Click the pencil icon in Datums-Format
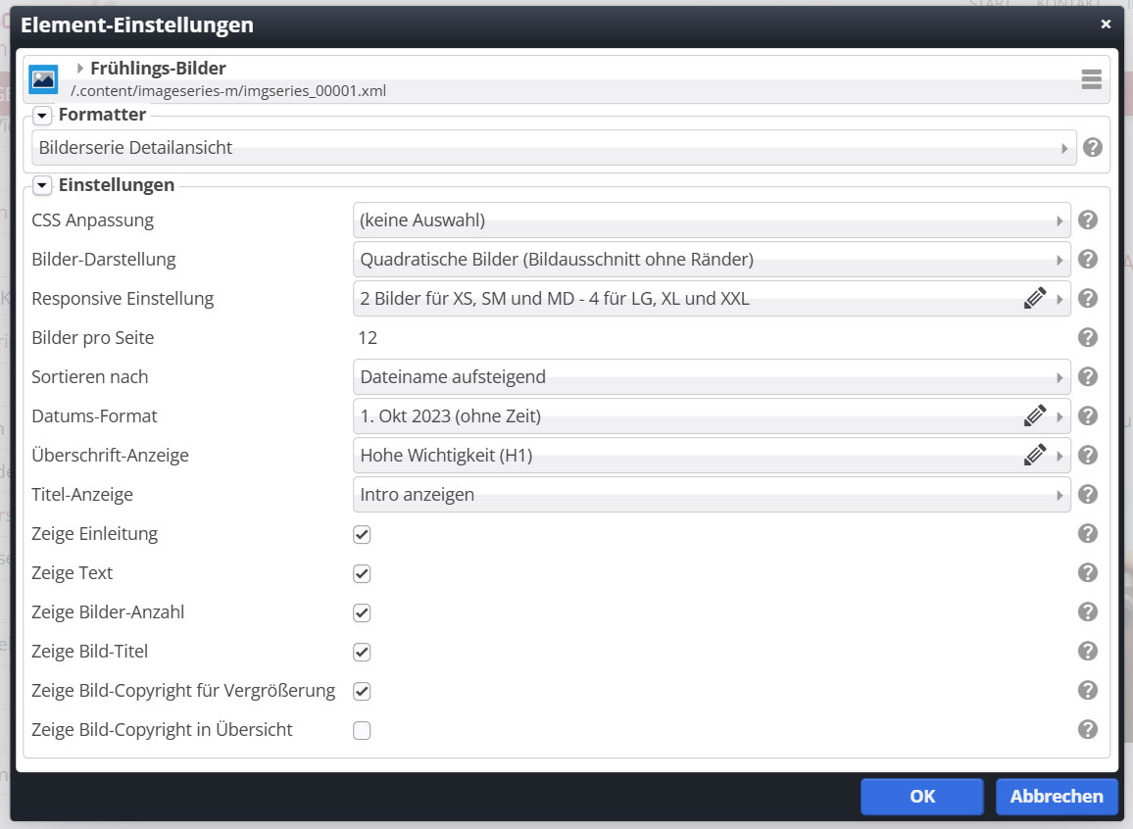Image resolution: width=1133 pixels, height=829 pixels. pyautogui.click(x=1035, y=415)
